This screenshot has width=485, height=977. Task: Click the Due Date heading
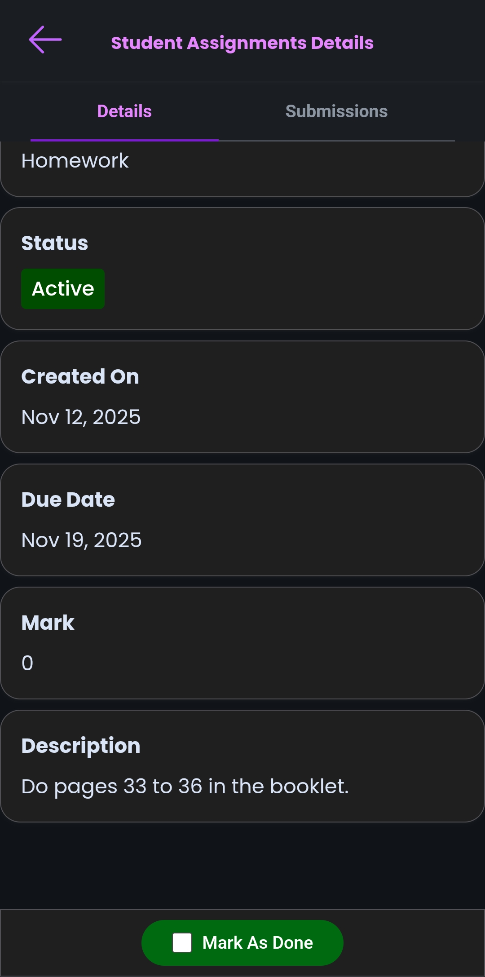coord(68,500)
